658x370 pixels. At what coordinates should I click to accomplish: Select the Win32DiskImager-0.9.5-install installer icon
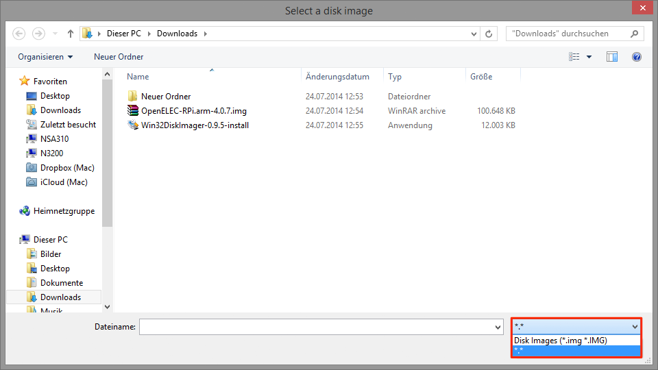[x=132, y=125]
